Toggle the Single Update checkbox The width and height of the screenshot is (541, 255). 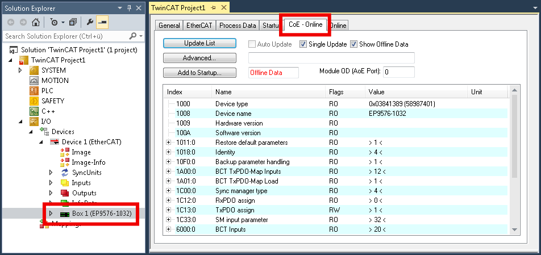pyautogui.click(x=303, y=44)
